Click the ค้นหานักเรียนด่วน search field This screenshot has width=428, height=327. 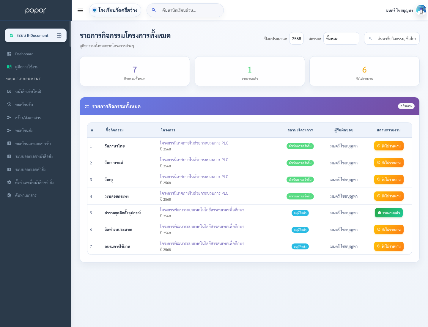pos(185,10)
